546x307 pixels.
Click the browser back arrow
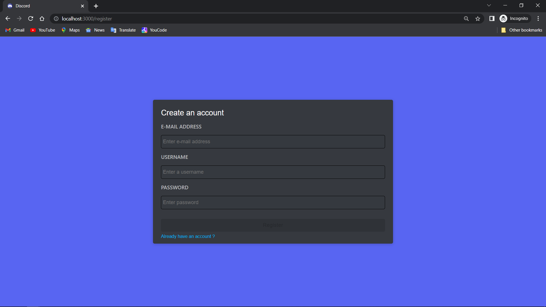coord(8,18)
